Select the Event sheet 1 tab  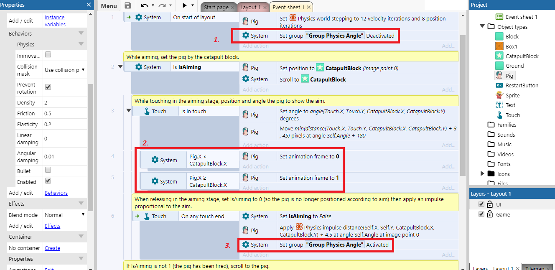tap(289, 7)
